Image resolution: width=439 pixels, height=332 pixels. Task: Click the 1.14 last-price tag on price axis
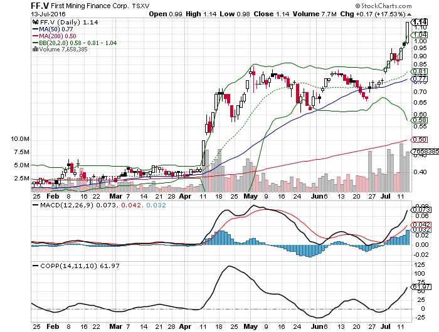(419, 22)
